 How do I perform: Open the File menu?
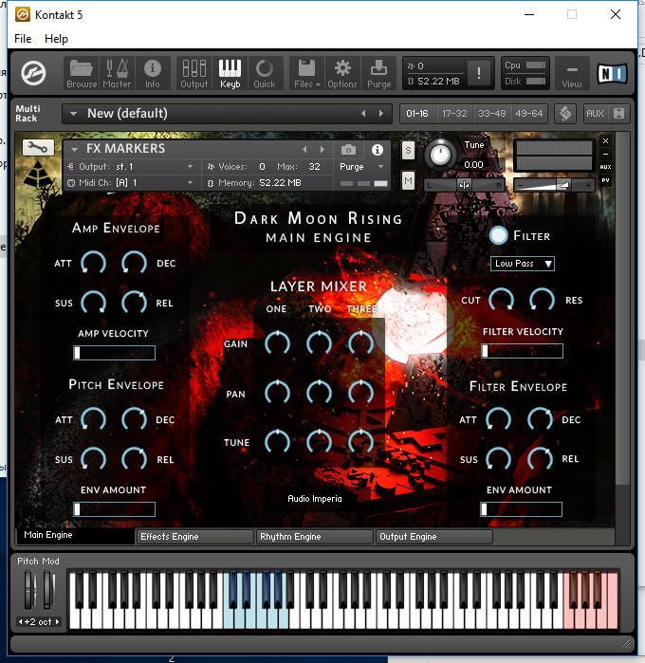point(23,39)
